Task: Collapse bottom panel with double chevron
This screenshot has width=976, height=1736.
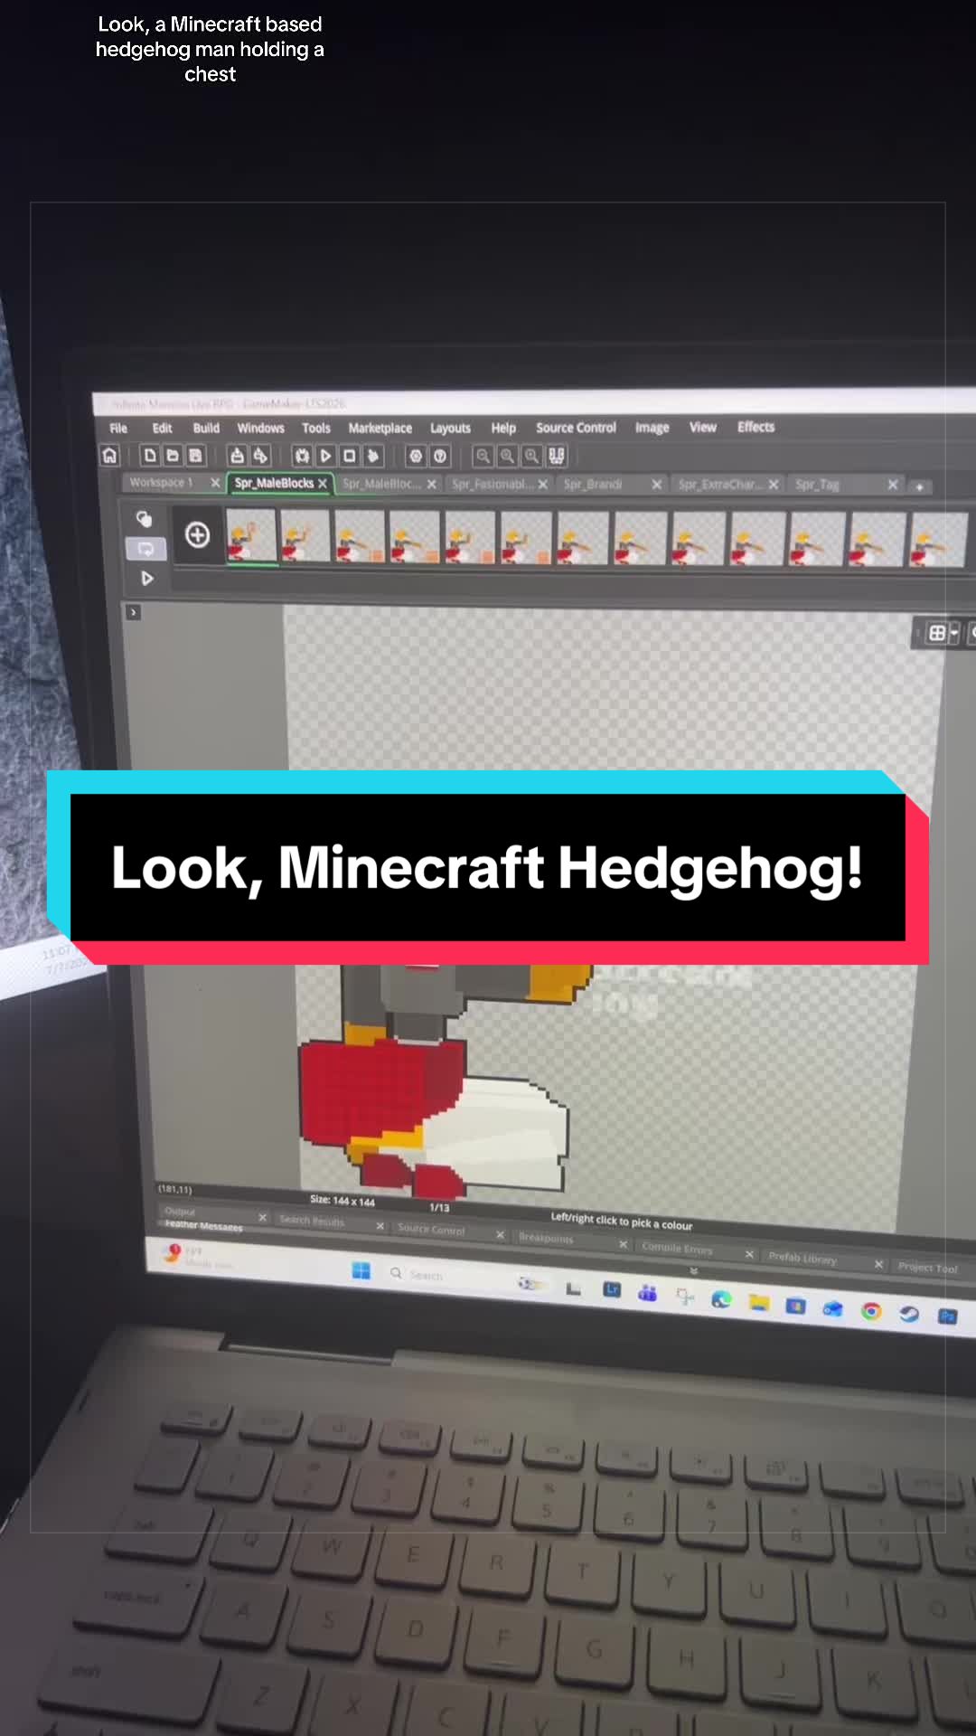Action: 694,1271
